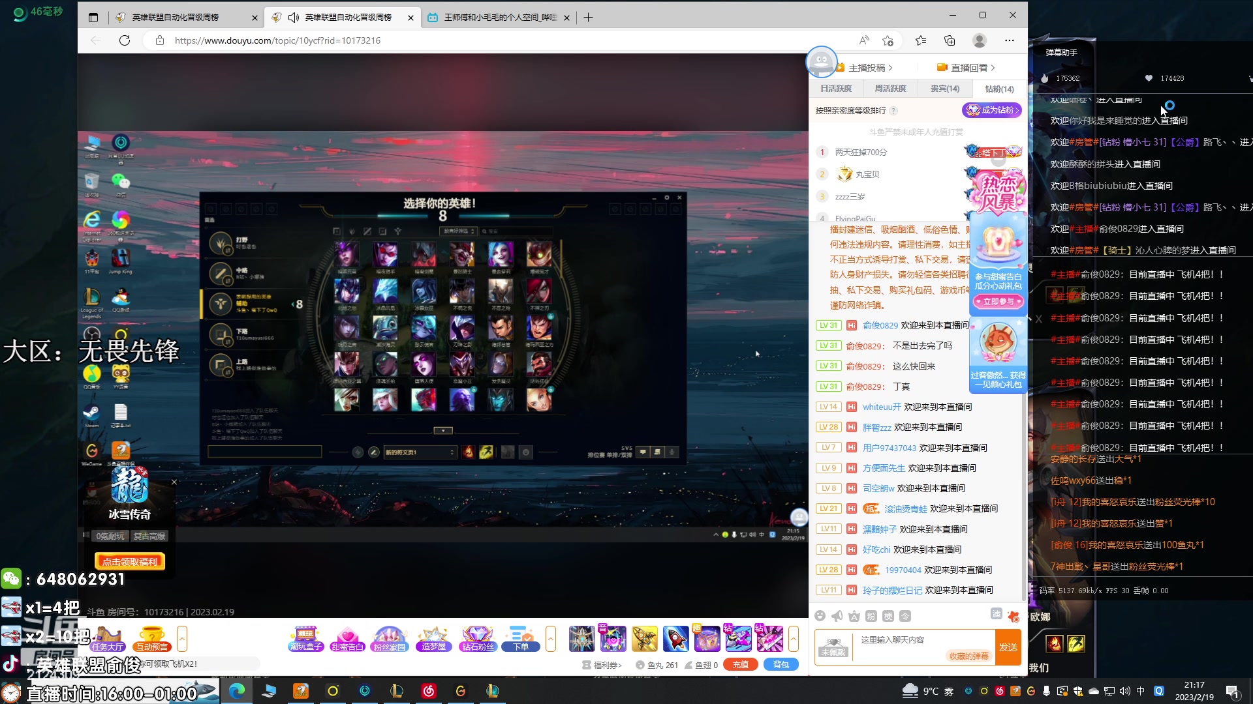
Task: Open browser Collections icon
Action: pyautogui.click(x=950, y=40)
